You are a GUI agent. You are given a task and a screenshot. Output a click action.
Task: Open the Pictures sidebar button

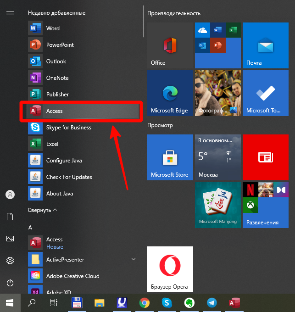10,239
